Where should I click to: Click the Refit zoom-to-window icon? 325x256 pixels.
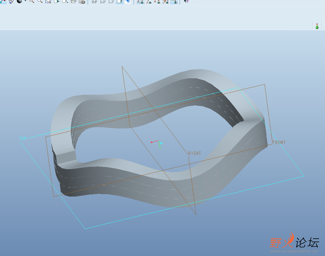coord(48,1)
